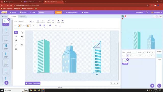Screen dimensions: 163x92
Task: Click the outline width number field
Action: pyautogui.click(x=34, y=26)
